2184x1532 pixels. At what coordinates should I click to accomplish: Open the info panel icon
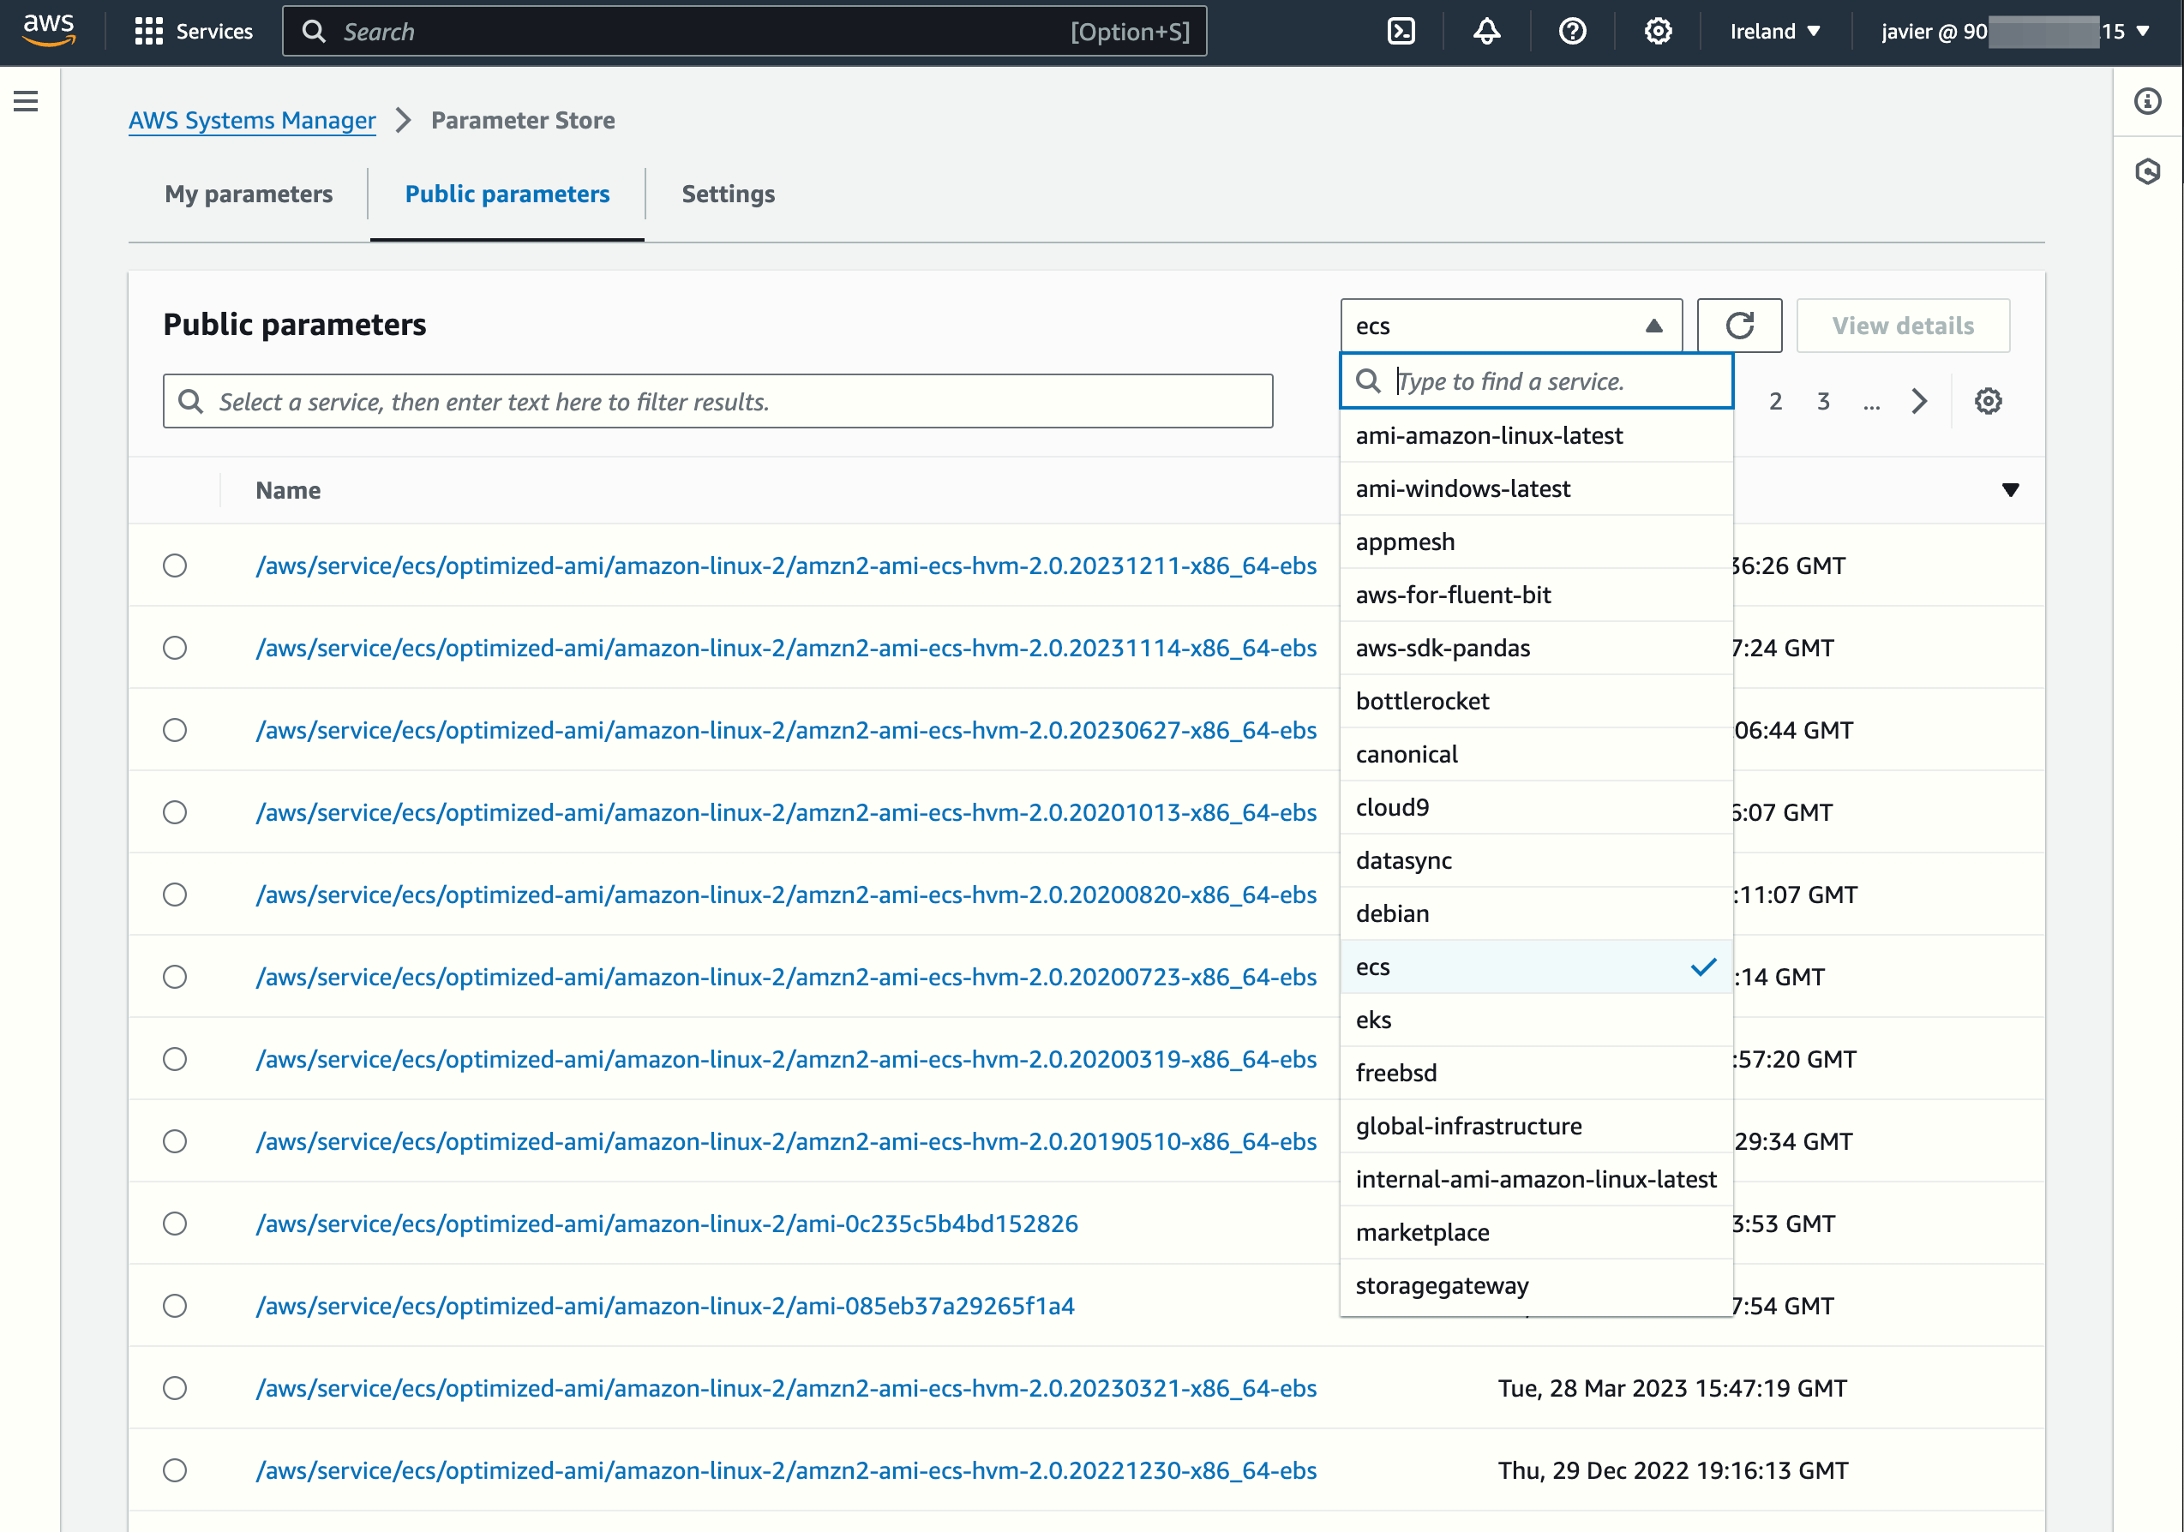pyautogui.click(x=2147, y=101)
